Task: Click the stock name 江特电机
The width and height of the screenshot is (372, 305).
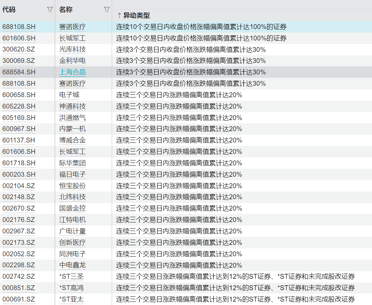Action: [x=72, y=220]
